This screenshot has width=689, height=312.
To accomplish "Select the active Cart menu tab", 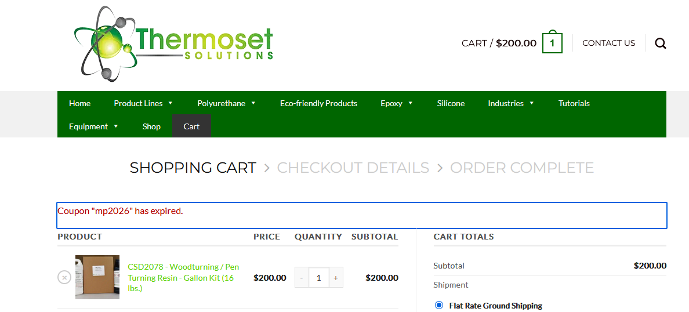I will [191, 126].
